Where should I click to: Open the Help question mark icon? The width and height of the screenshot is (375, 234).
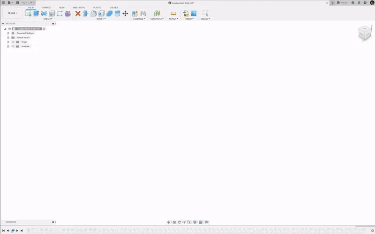coord(365,3)
